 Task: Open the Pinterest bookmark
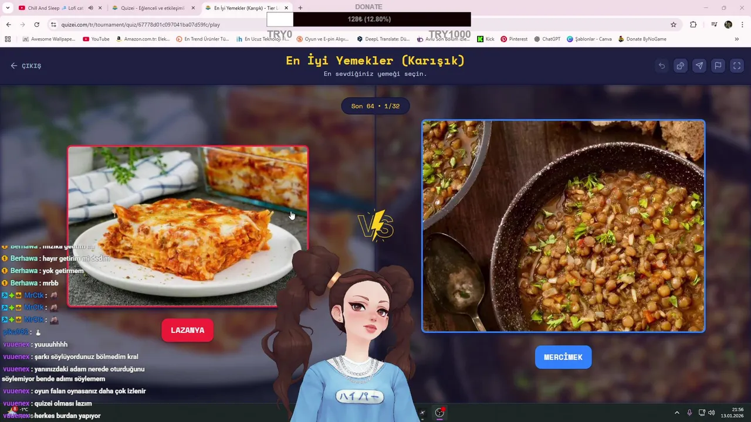click(514, 39)
